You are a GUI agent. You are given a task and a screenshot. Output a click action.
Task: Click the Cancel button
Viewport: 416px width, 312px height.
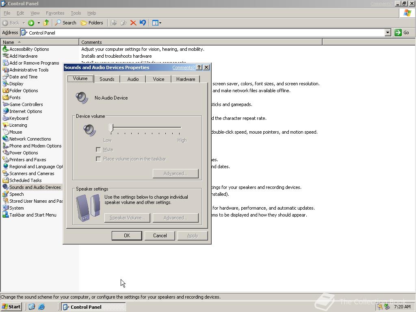coord(160,236)
